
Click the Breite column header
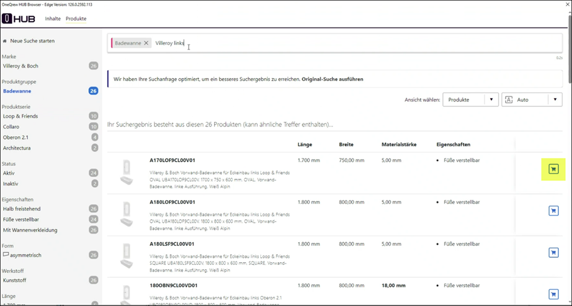[x=346, y=145]
